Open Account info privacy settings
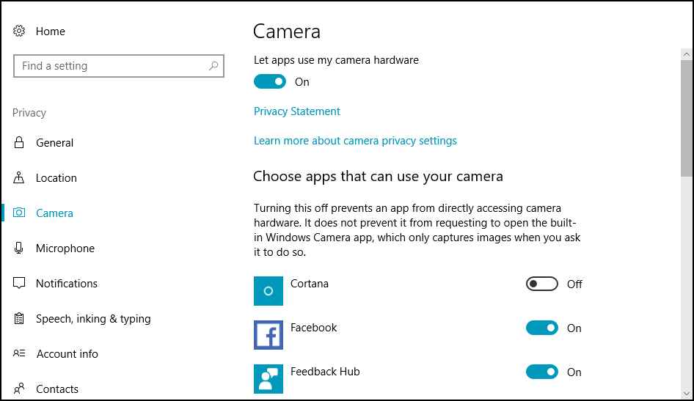This screenshot has width=694, height=401. pyautogui.click(x=67, y=354)
